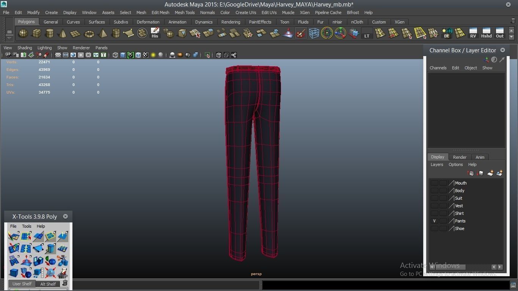The image size is (518, 291).
Task: Create a polygon sphere from the shelf
Action: (x=23, y=33)
